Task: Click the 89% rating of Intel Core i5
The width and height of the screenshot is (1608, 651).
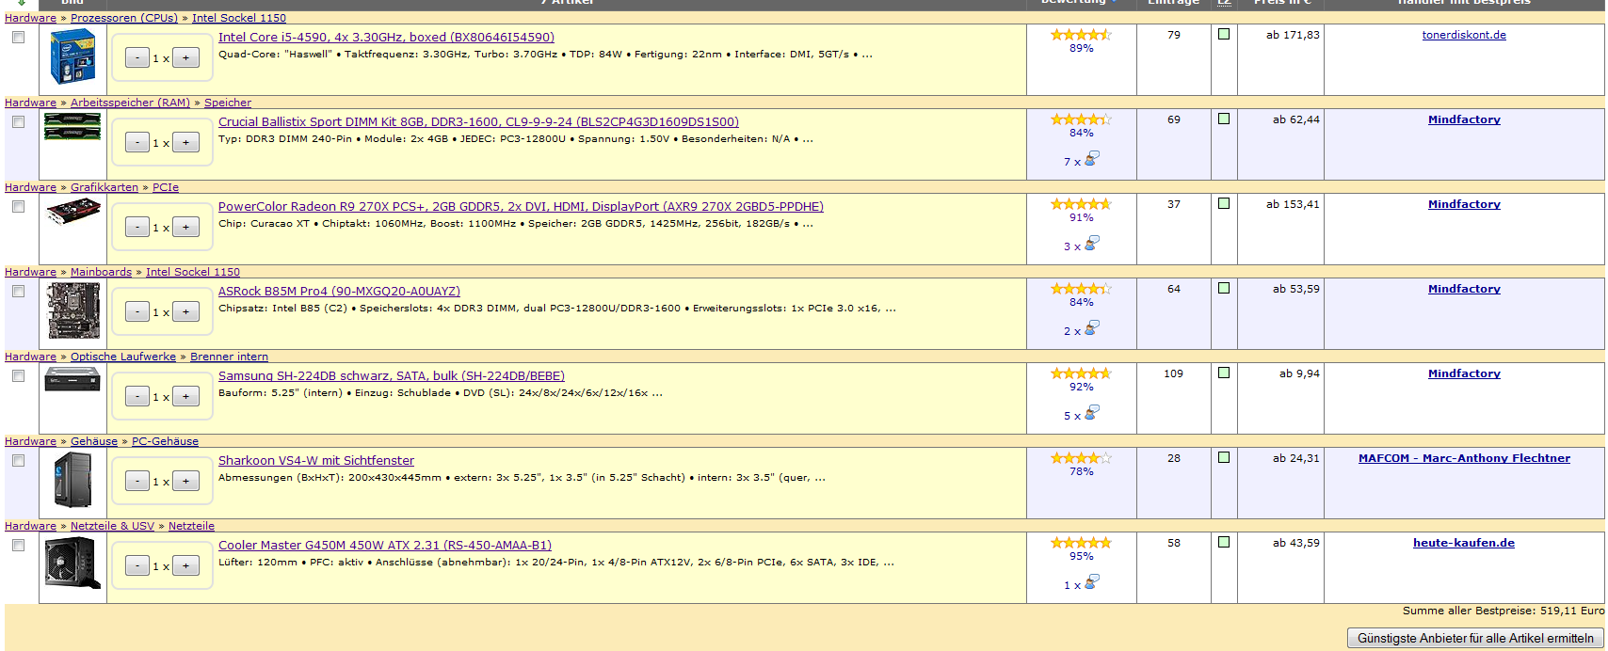Action: pos(1081,49)
